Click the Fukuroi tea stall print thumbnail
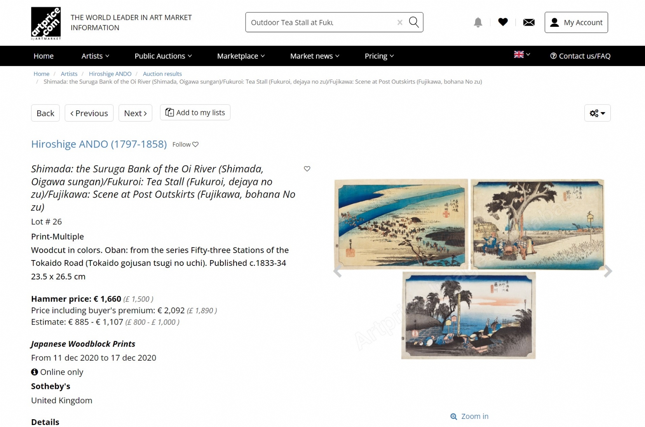Image resolution: width=645 pixels, height=427 pixels. pyautogui.click(x=537, y=224)
